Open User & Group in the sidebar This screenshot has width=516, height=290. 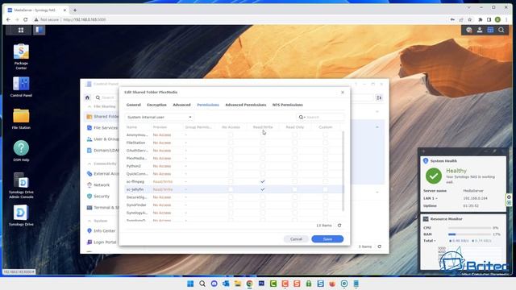(102, 139)
